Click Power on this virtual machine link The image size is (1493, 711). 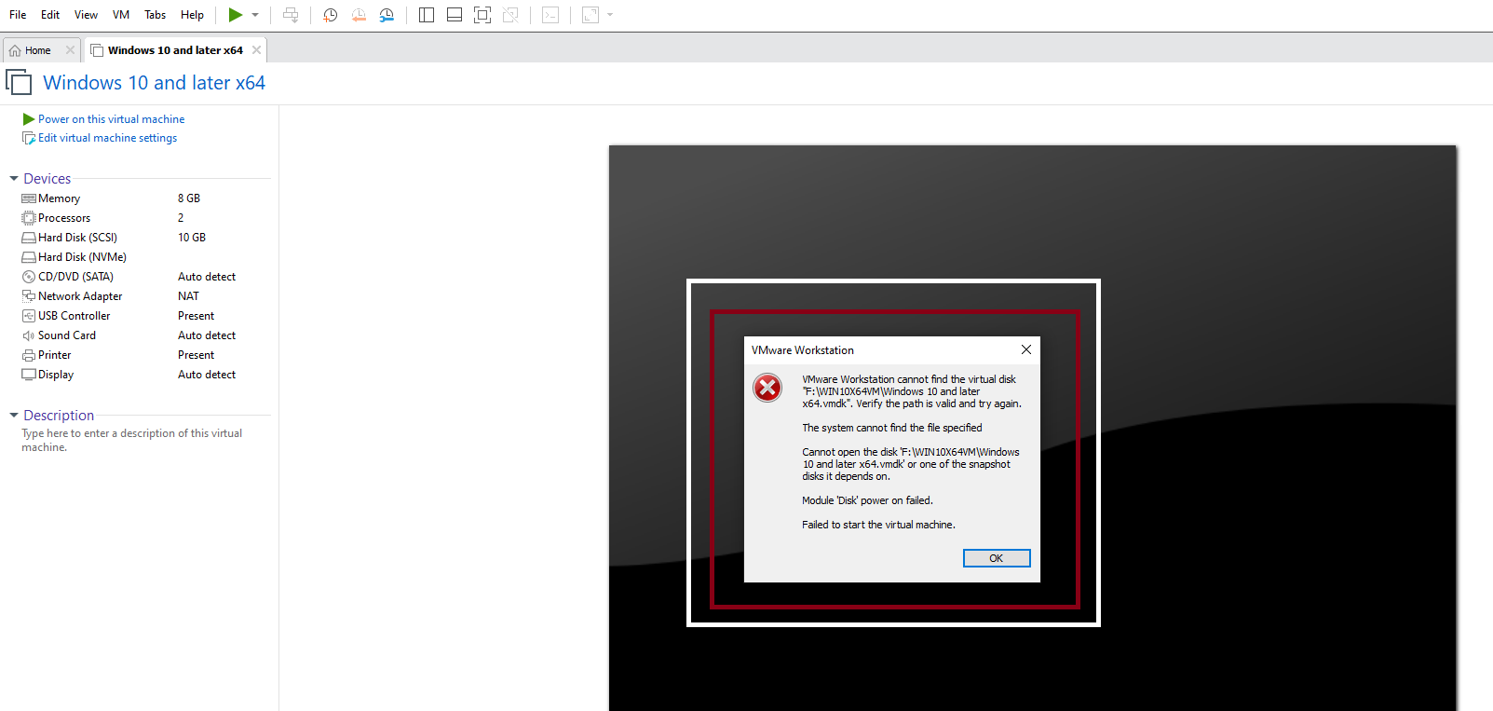[112, 119]
